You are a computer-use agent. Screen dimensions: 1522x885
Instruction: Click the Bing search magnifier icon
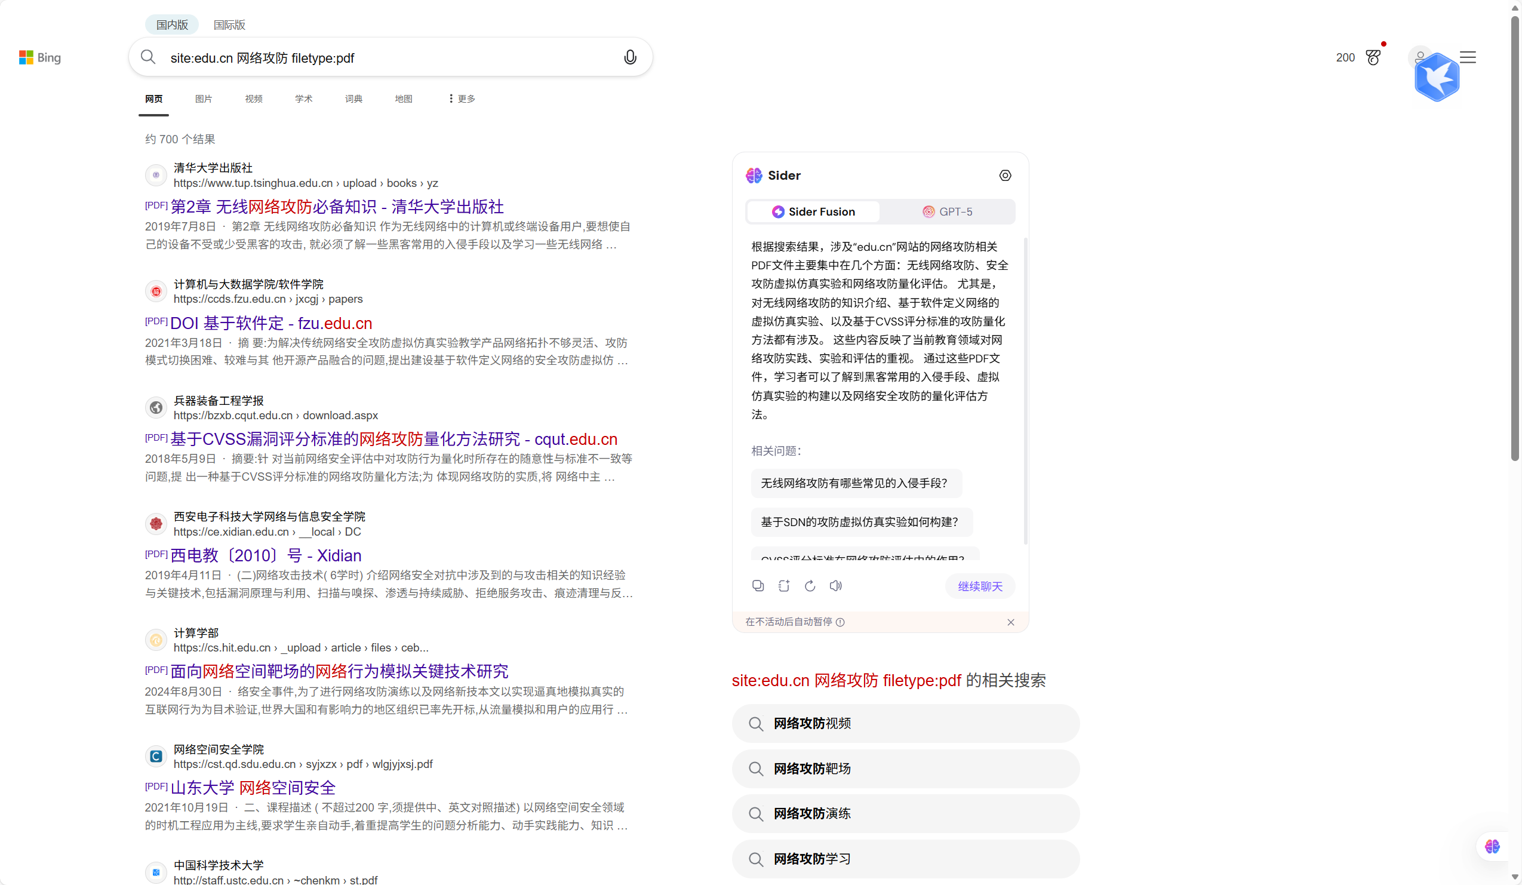pyautogui.click(x=149, y=57)
